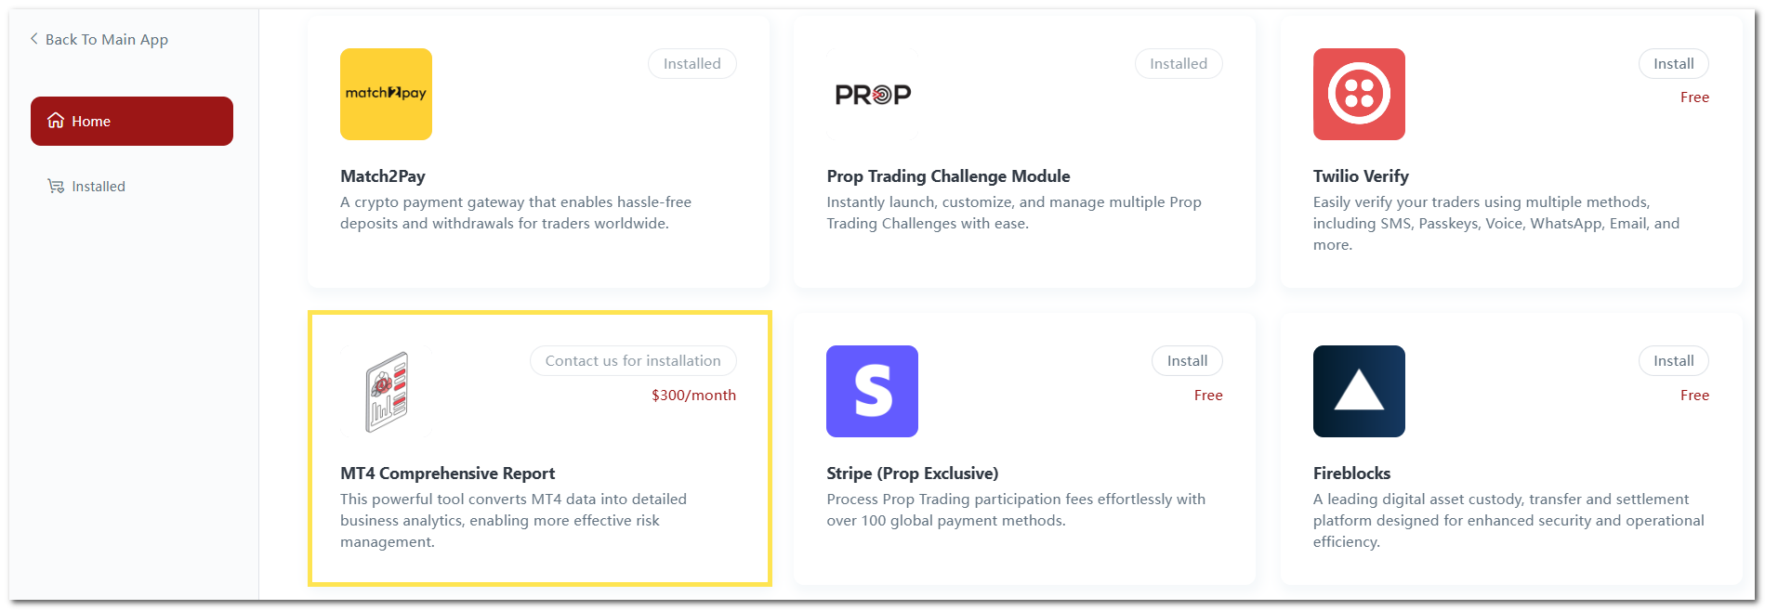
Task: Click the Installed badge on Match2Pay
Action: pyautogui.click(x=692, y=63)
